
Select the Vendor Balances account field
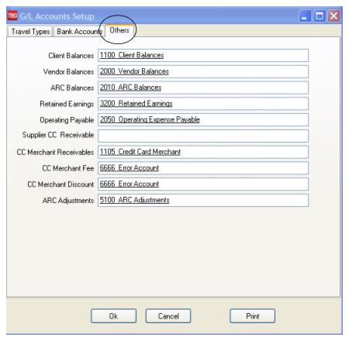click(x=203, y=71)
